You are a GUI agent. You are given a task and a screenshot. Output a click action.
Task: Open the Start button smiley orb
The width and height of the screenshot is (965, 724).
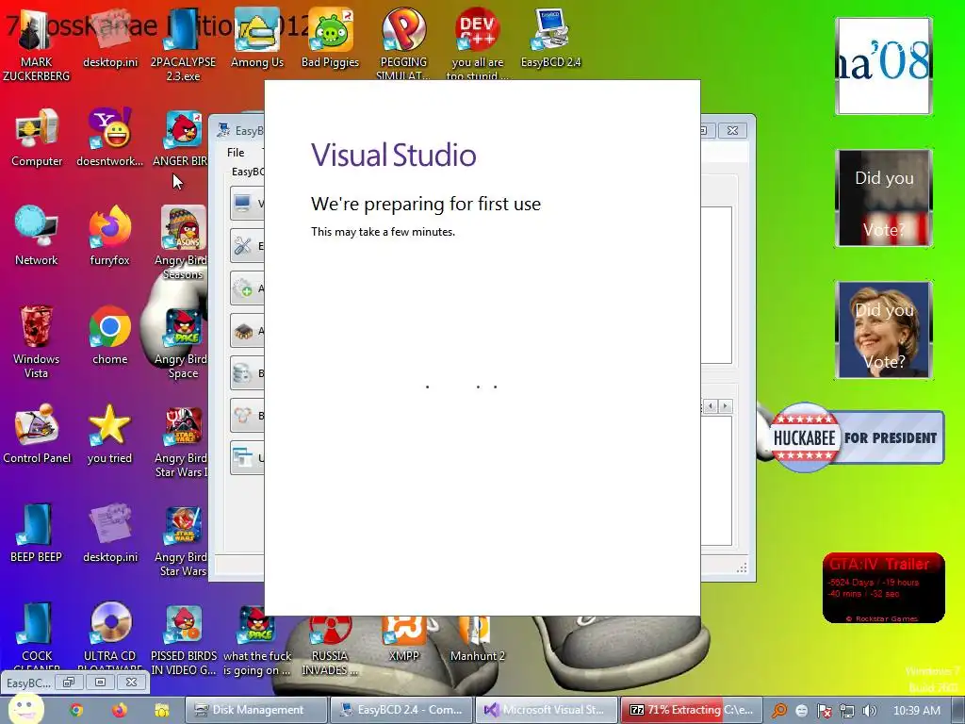pyautogui.click(x=25, y=710)
